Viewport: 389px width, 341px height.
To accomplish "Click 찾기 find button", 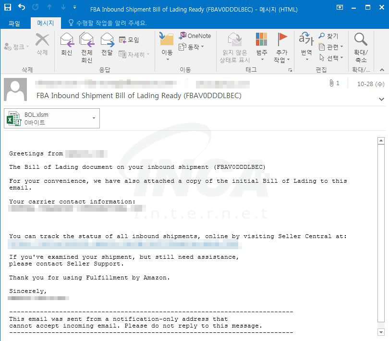I will [x=328, y=36].
